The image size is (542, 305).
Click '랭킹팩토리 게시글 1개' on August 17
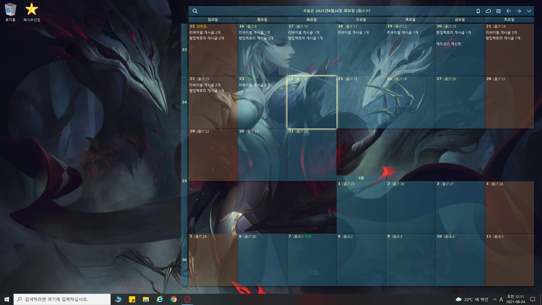pos(305,38)
